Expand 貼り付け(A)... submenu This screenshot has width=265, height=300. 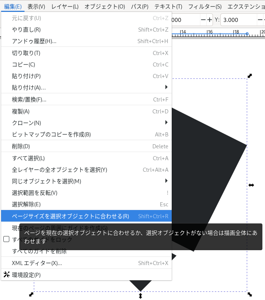[86, 88]
